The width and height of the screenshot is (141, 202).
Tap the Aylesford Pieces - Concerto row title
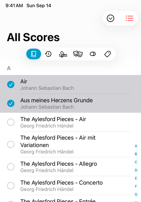[61, 182]
